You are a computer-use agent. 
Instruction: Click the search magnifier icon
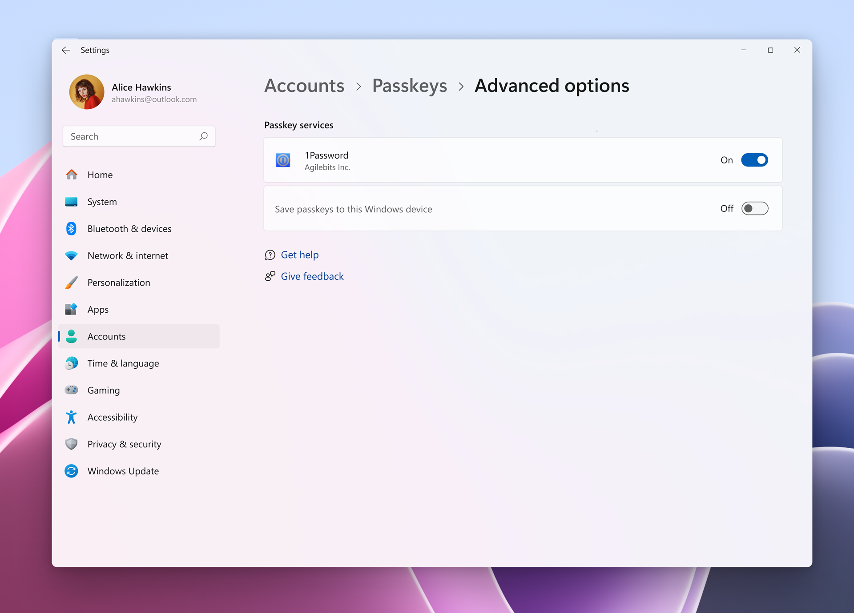point(203,136)
